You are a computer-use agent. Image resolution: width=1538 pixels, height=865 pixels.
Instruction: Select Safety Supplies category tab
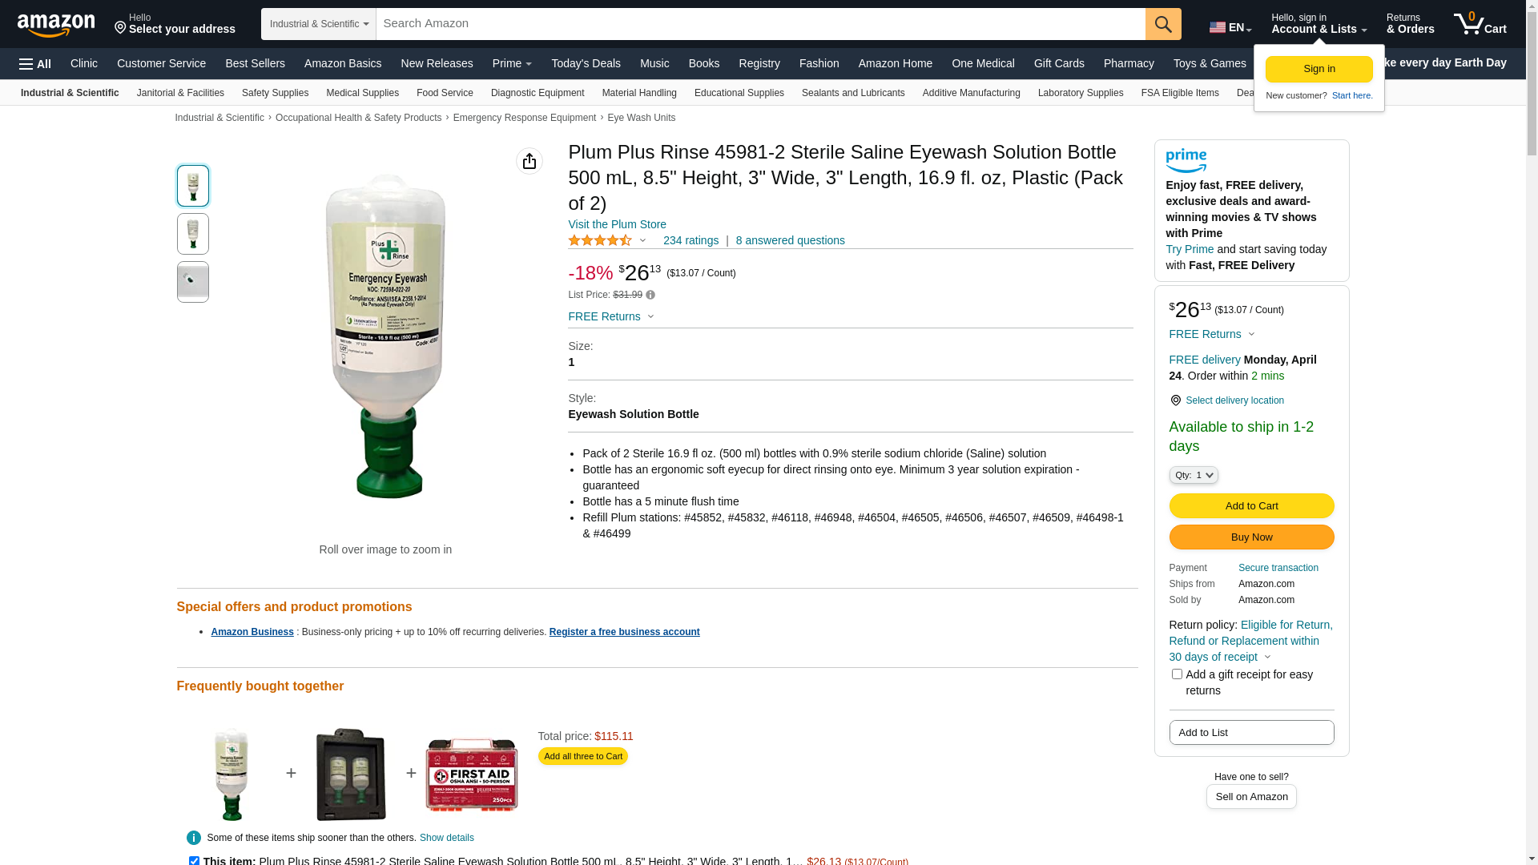click(275, 93)
